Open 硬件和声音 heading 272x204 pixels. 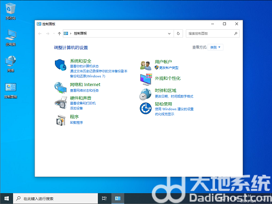tap(81, 98)
